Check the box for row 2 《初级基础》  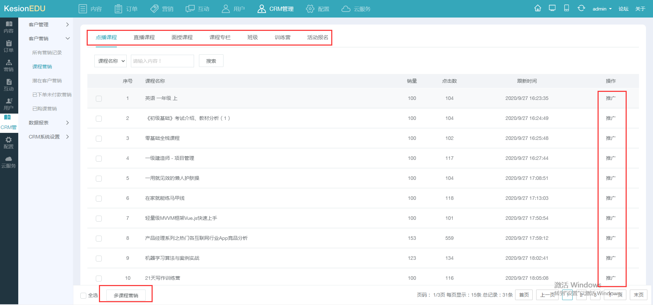[99, 118]
